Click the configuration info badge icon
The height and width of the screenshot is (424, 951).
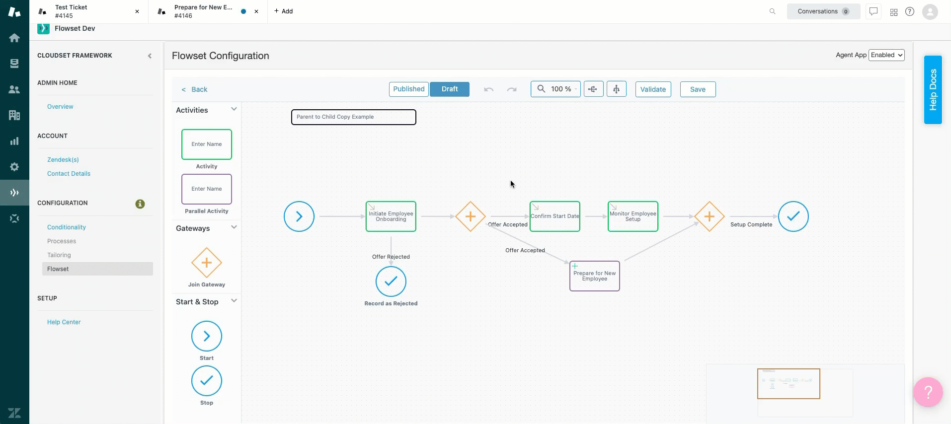(x=140, y=204)
